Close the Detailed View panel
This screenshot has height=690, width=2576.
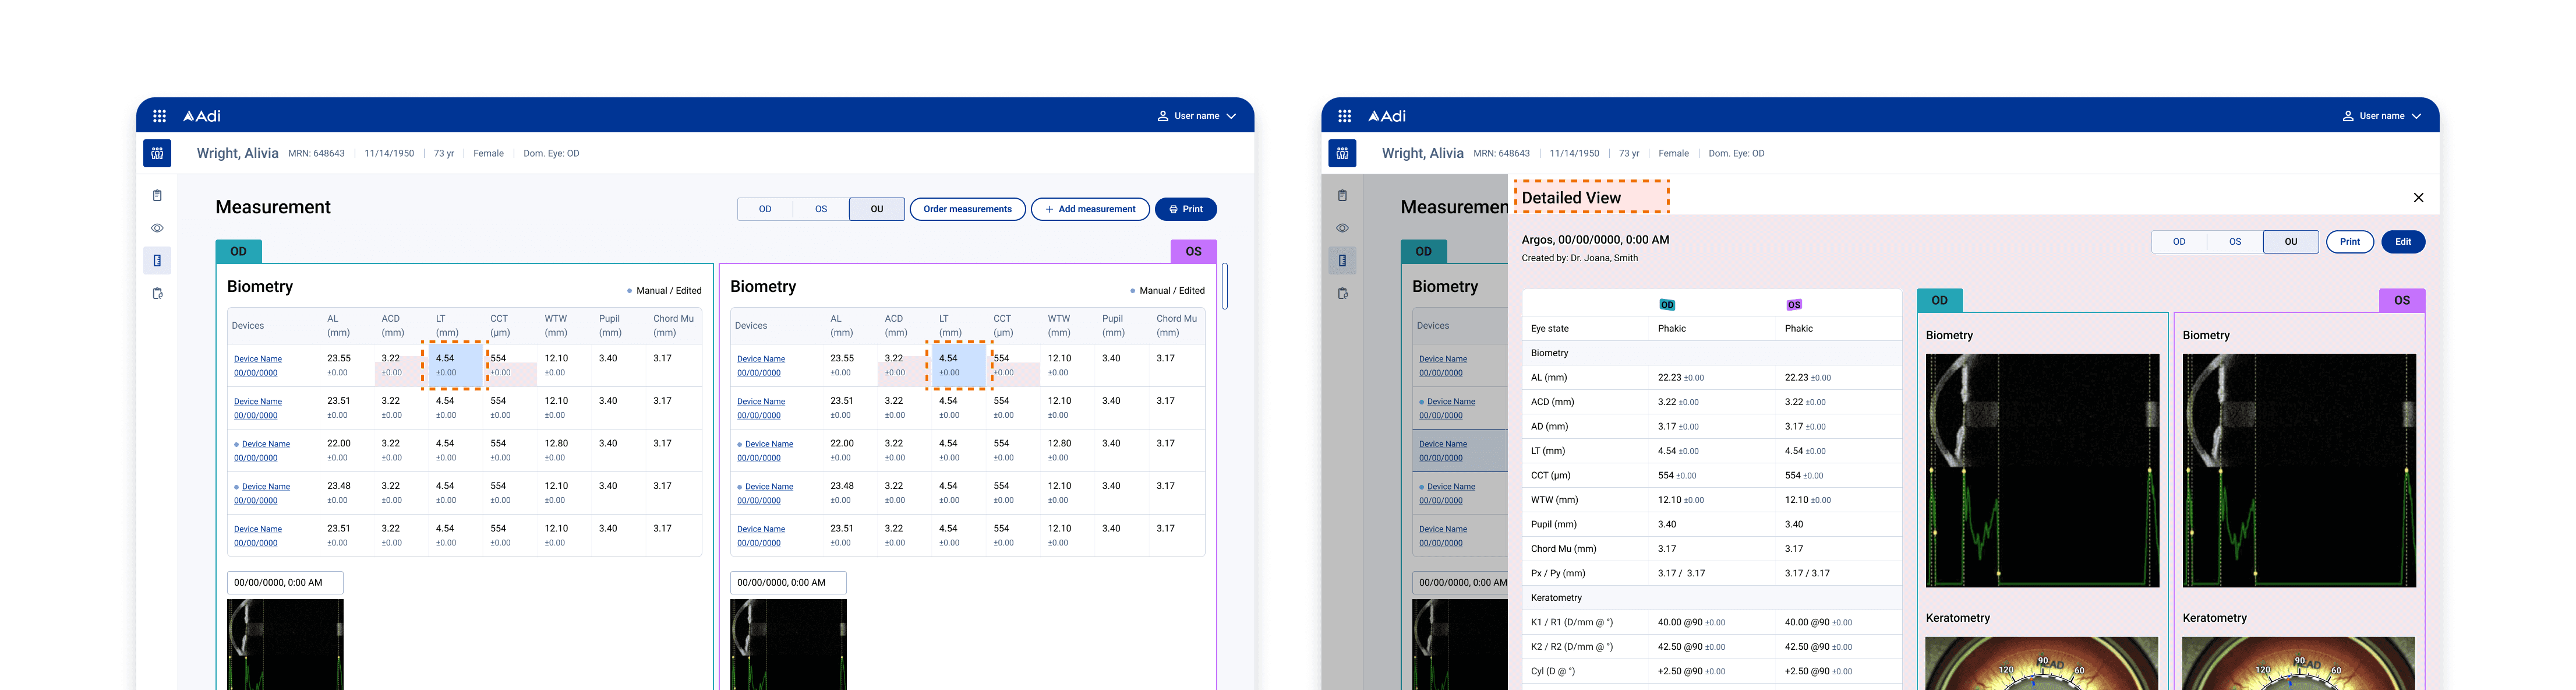pyautogui.click(x=2418, y=198)
